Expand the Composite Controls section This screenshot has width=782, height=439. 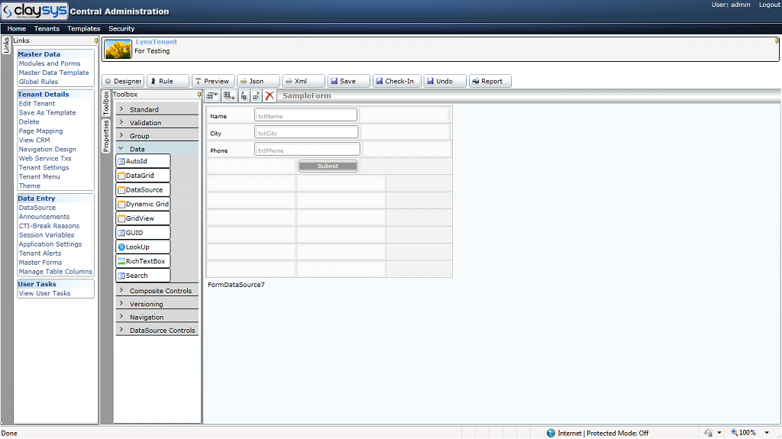(160, 291)
